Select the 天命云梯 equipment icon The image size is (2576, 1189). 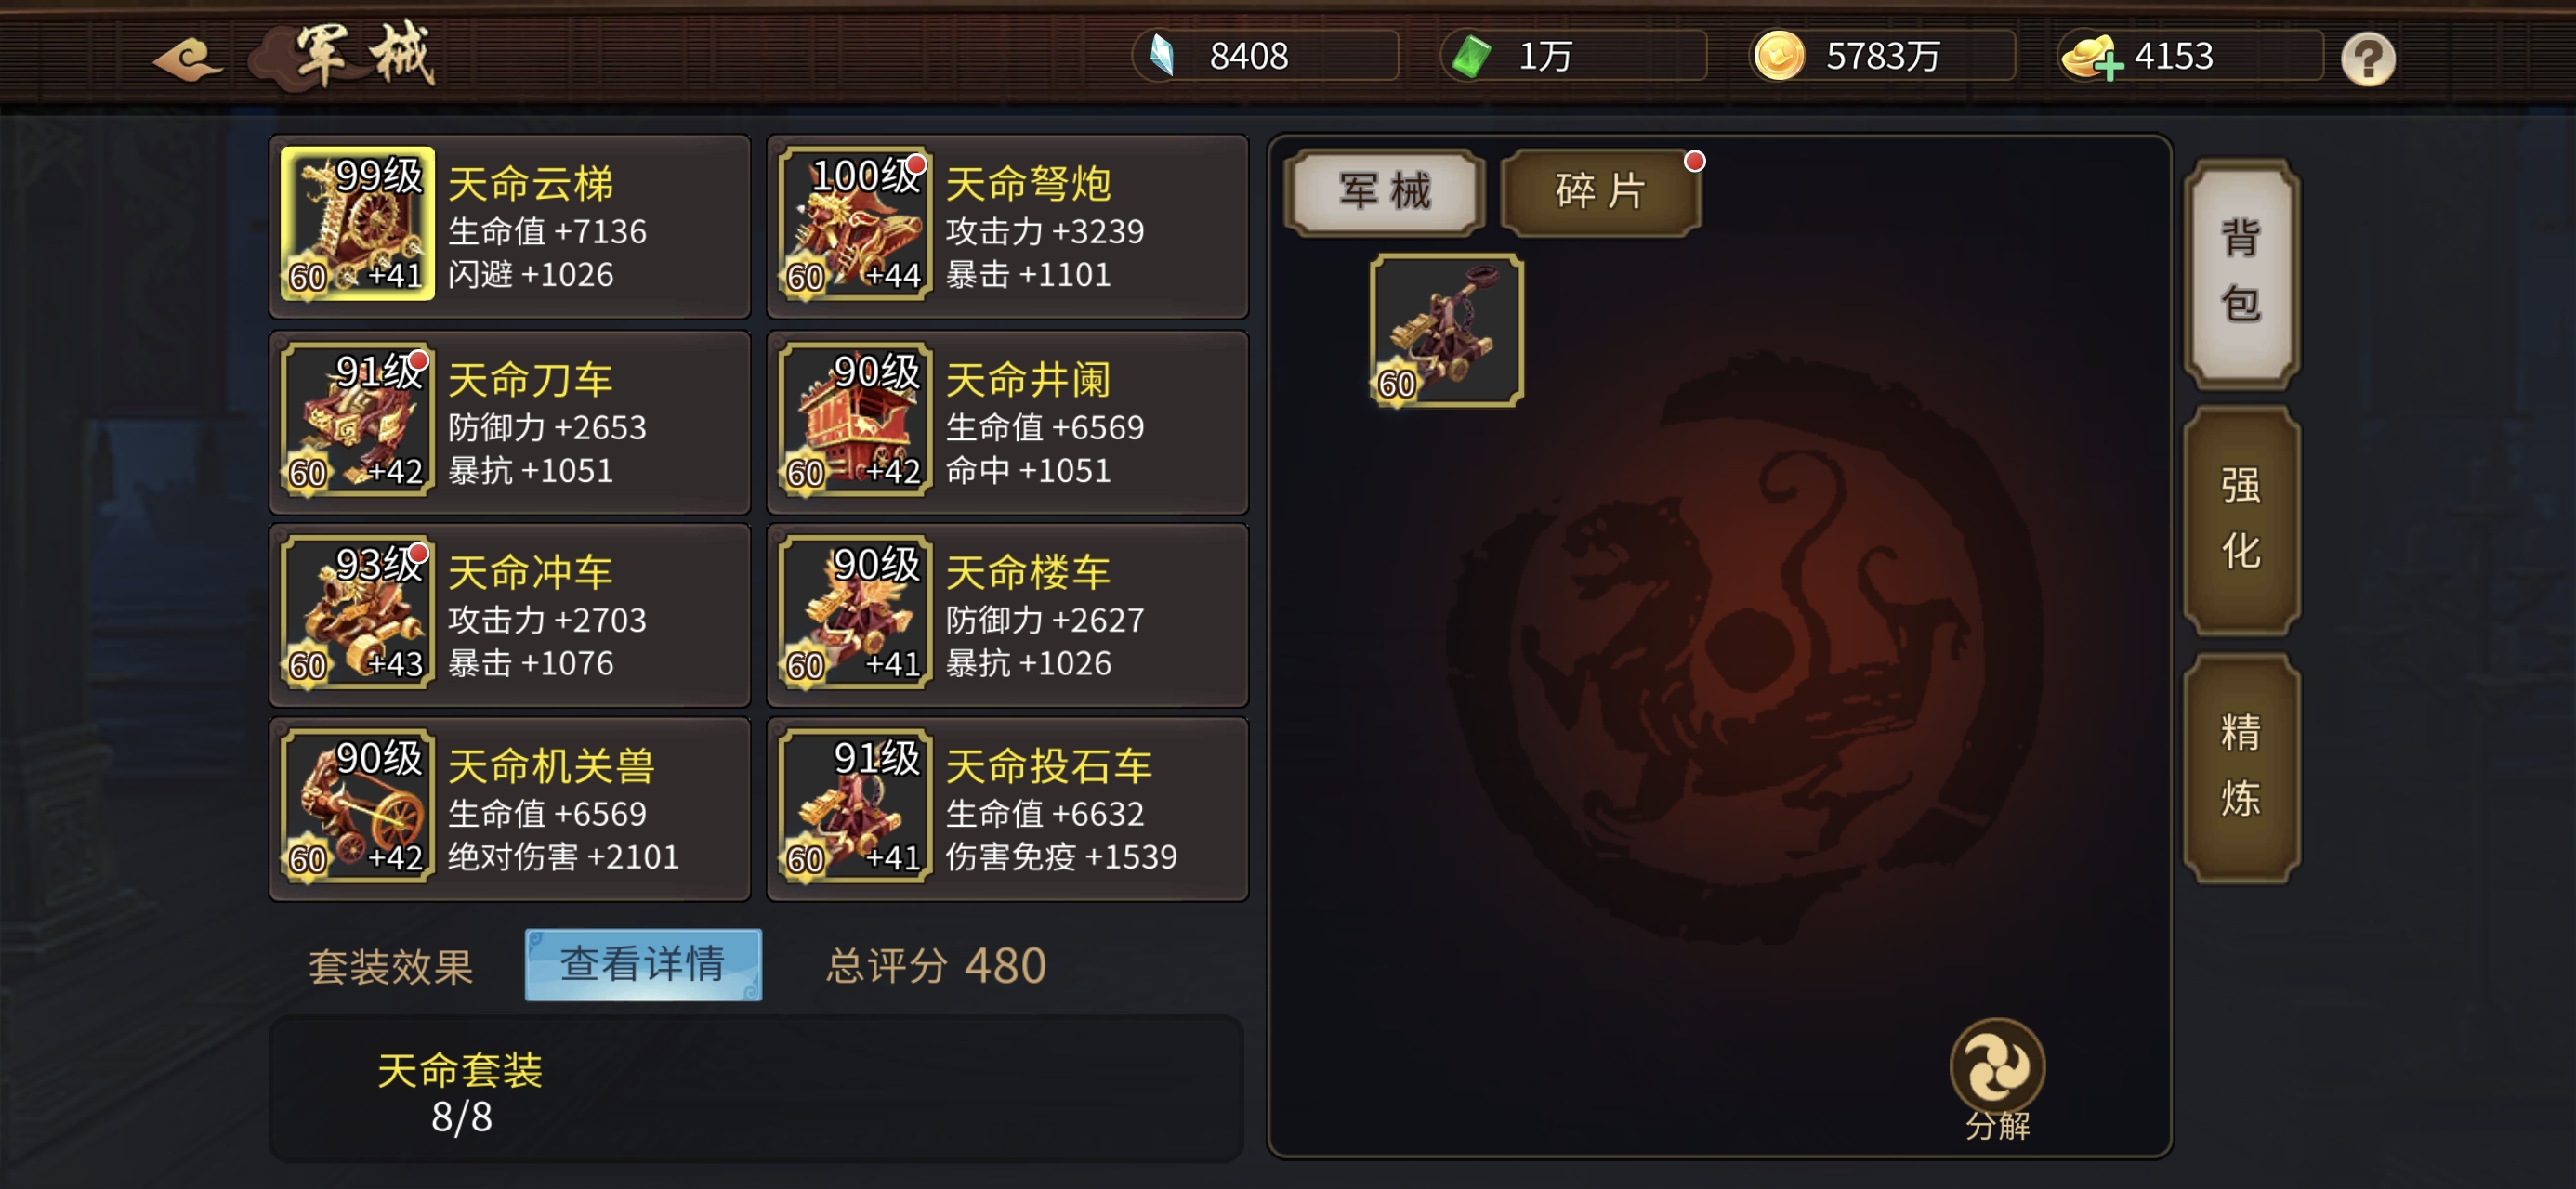(x=357, y=223)
